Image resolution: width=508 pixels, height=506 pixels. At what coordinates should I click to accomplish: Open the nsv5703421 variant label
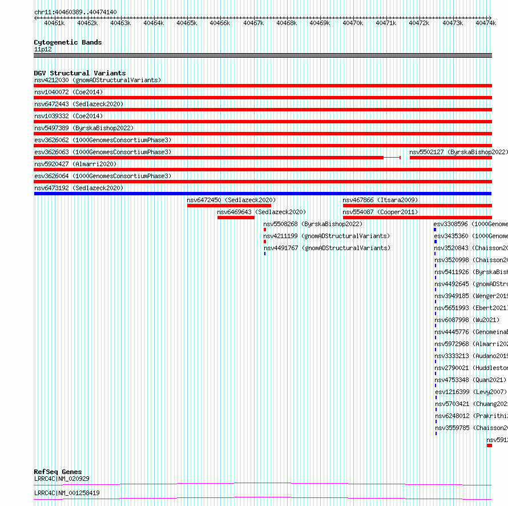(471, 404)
